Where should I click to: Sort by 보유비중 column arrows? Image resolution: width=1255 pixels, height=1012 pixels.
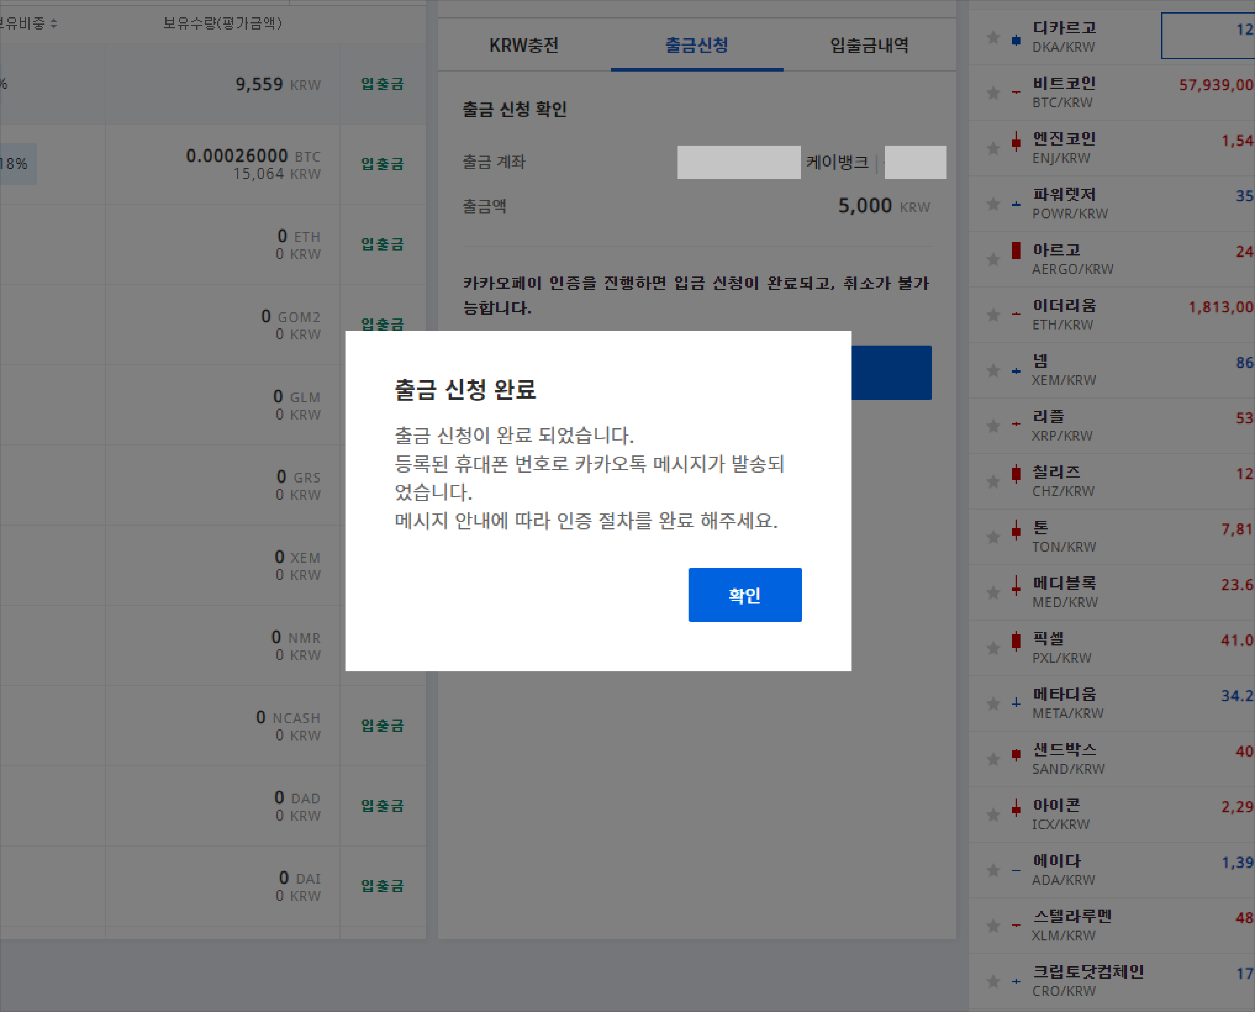click(x=54, y=23)
